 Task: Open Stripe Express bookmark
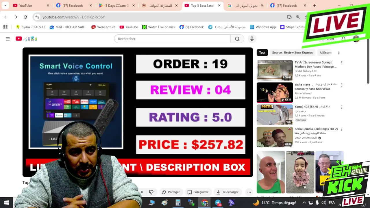[293, 27]
